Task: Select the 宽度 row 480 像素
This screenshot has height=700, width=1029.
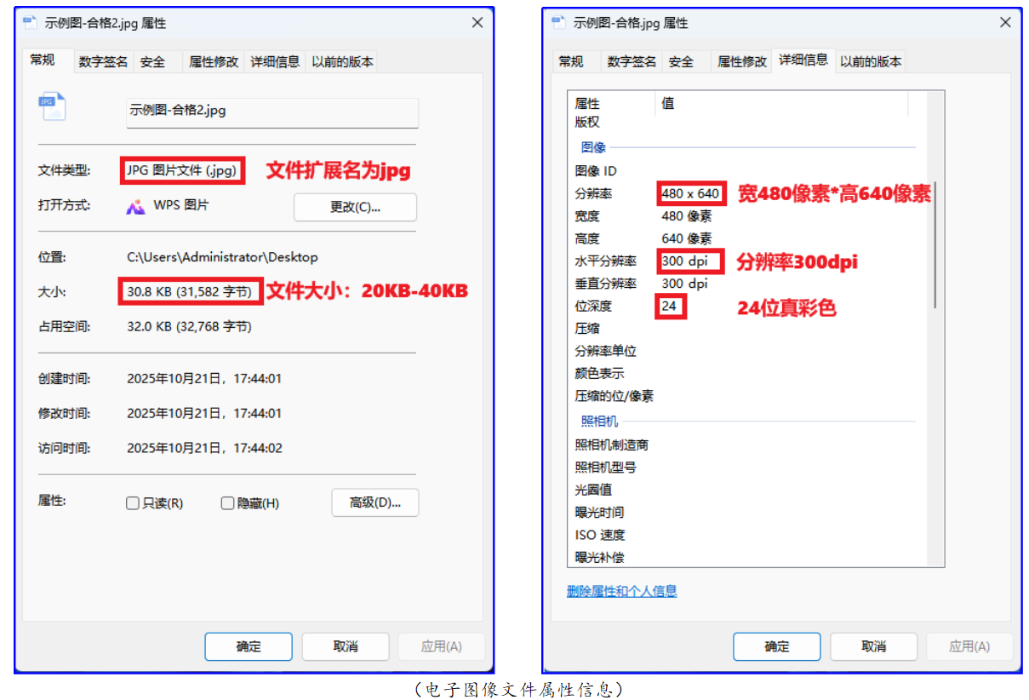Action: click(x=749, y=216)
